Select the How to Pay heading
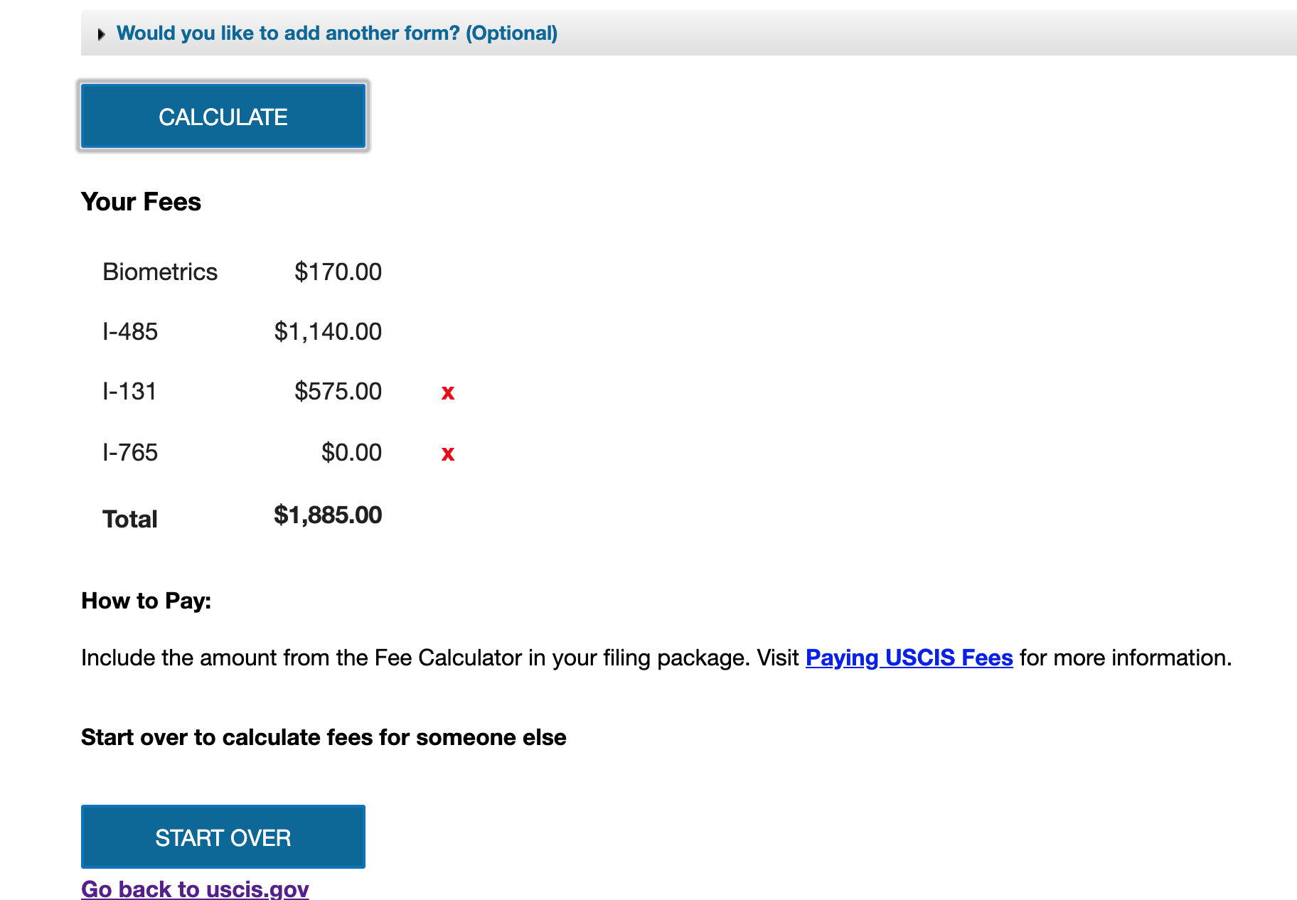The image size is (1297, 900). (x=146, y=601)
